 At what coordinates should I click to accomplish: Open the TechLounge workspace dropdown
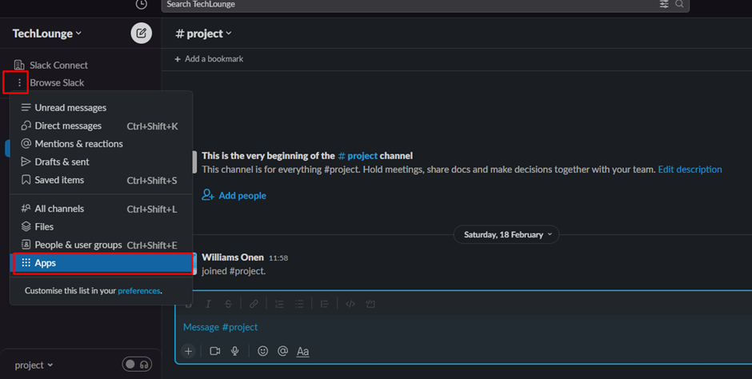pyautogui.click(x=47, y=34)
